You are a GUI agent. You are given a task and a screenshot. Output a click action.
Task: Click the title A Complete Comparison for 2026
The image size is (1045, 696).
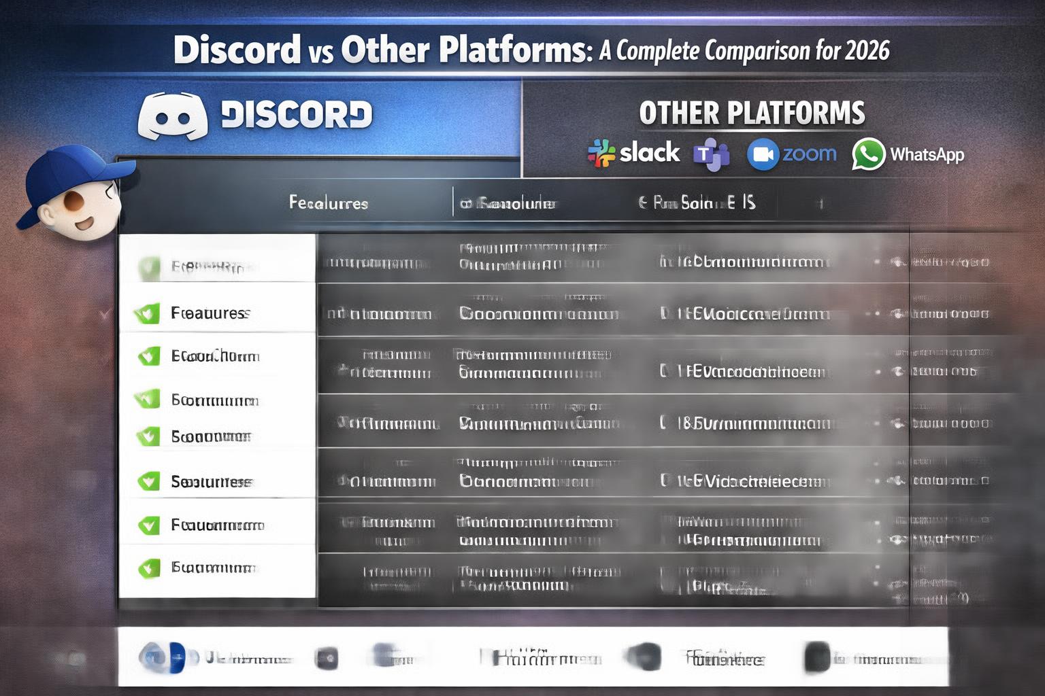pyautogui.click(x=744, y=50)
